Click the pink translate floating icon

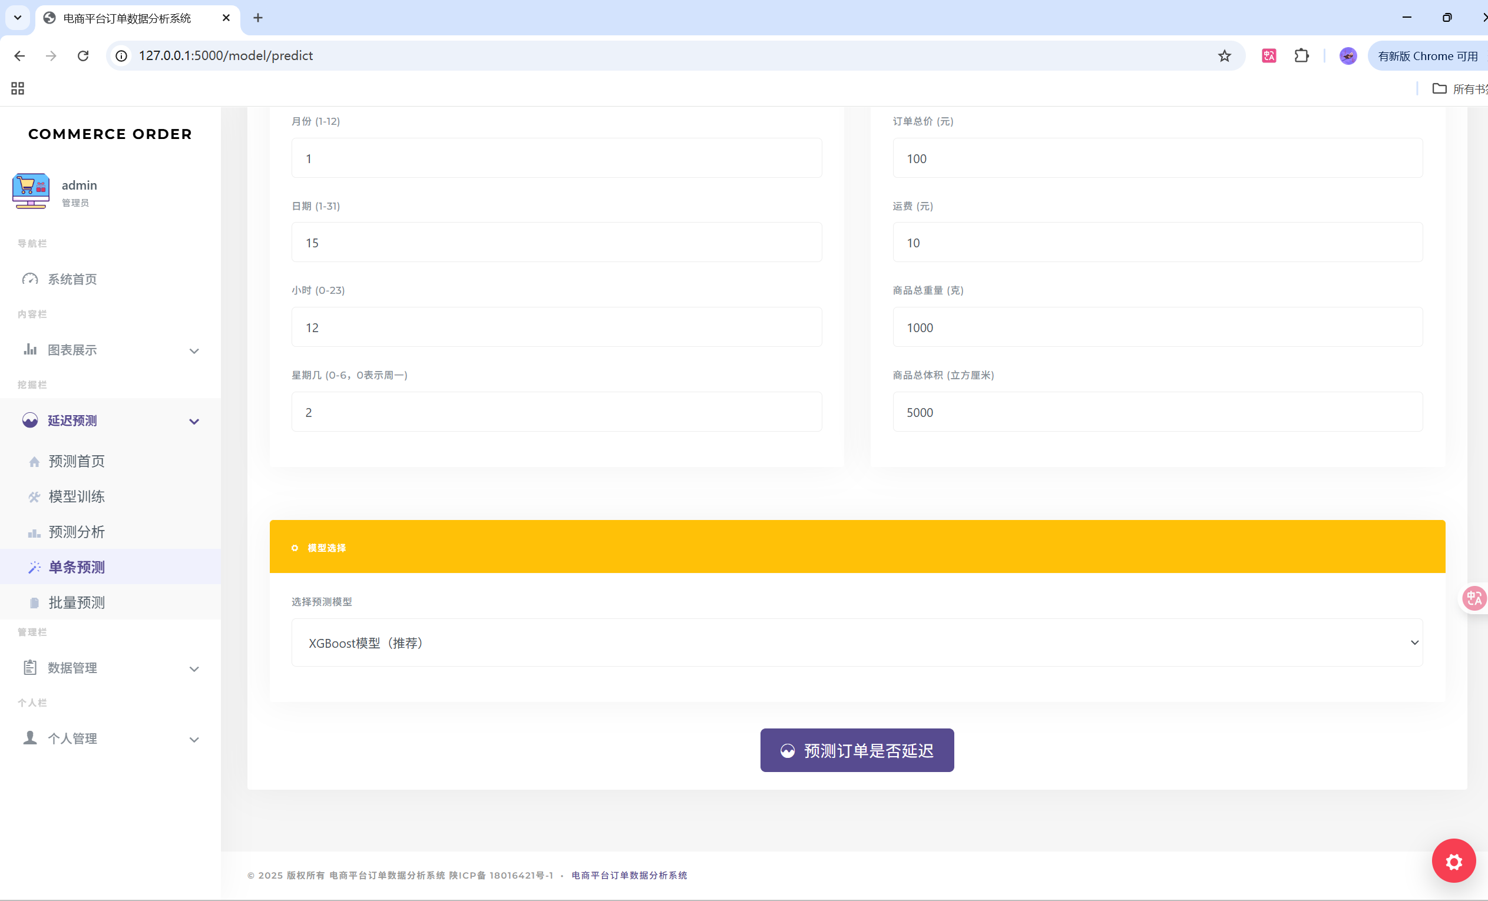pyautogui.click(x=1474, y=598)
